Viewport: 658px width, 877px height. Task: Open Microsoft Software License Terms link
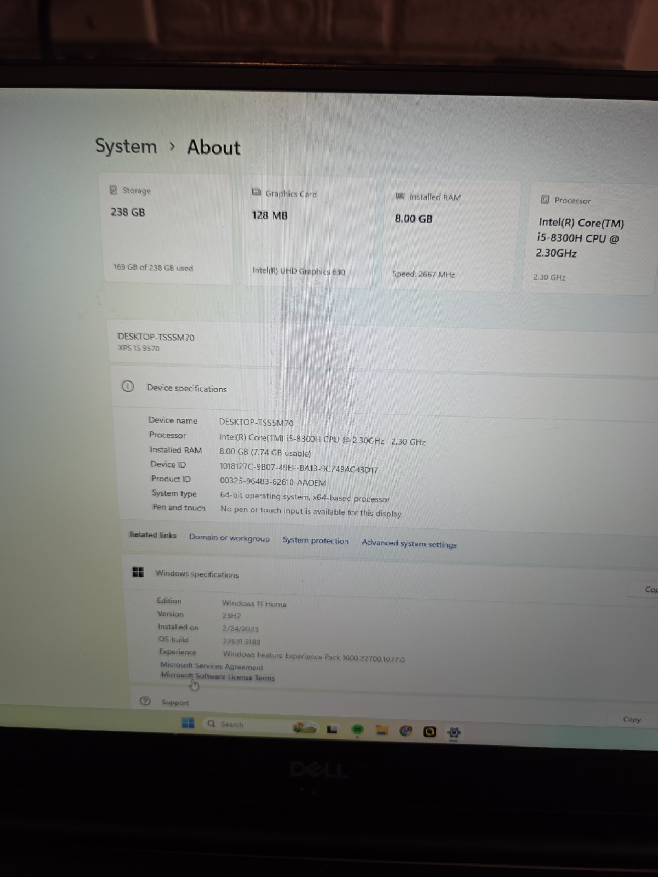coord(218,676)
